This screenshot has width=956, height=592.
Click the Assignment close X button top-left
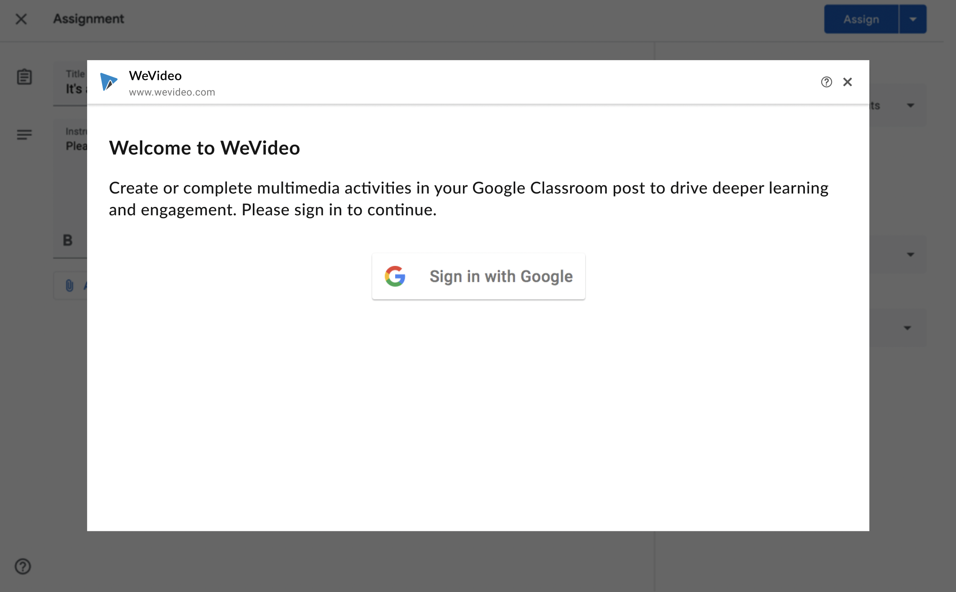click(x=21, y=18)
